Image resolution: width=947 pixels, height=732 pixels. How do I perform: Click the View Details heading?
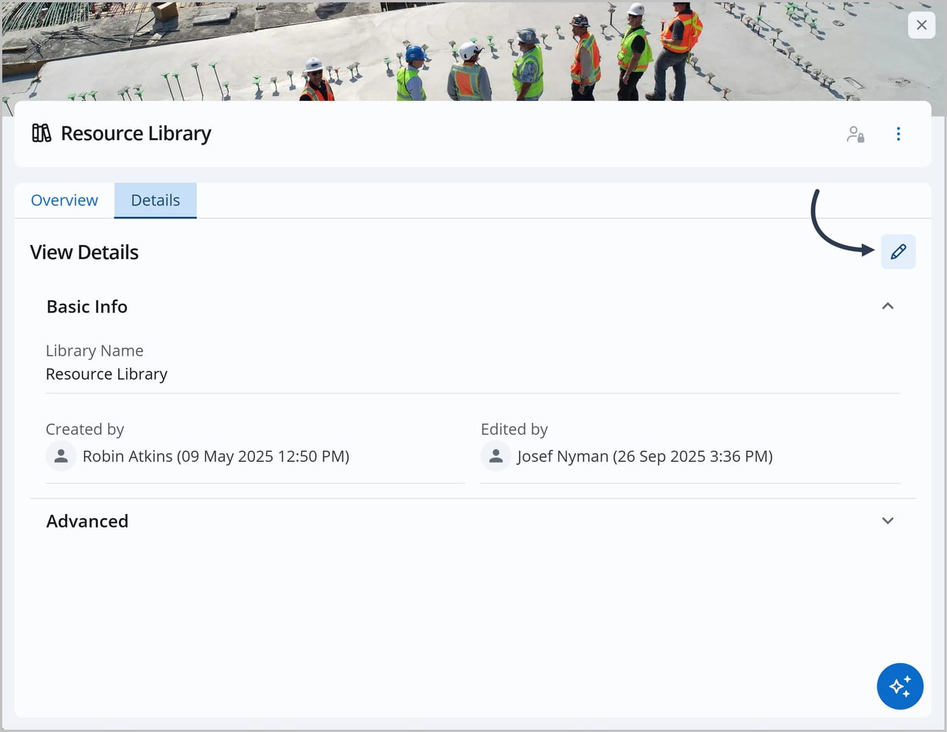85,252
